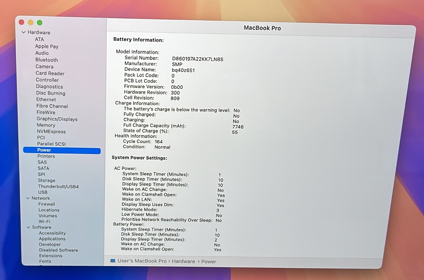Select SATA in the sidebar
424x280 pixels.
43,168
